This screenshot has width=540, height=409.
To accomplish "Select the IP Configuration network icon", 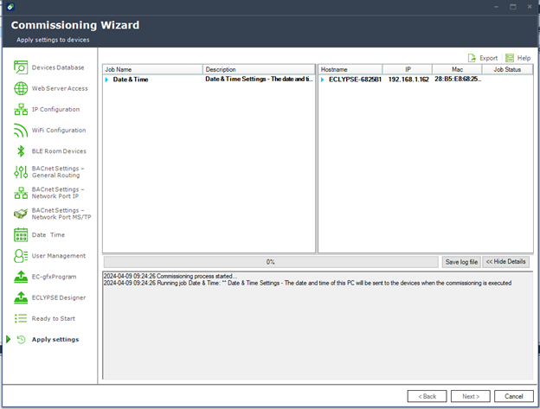I will pyautogui.click(x=21, y=110).
